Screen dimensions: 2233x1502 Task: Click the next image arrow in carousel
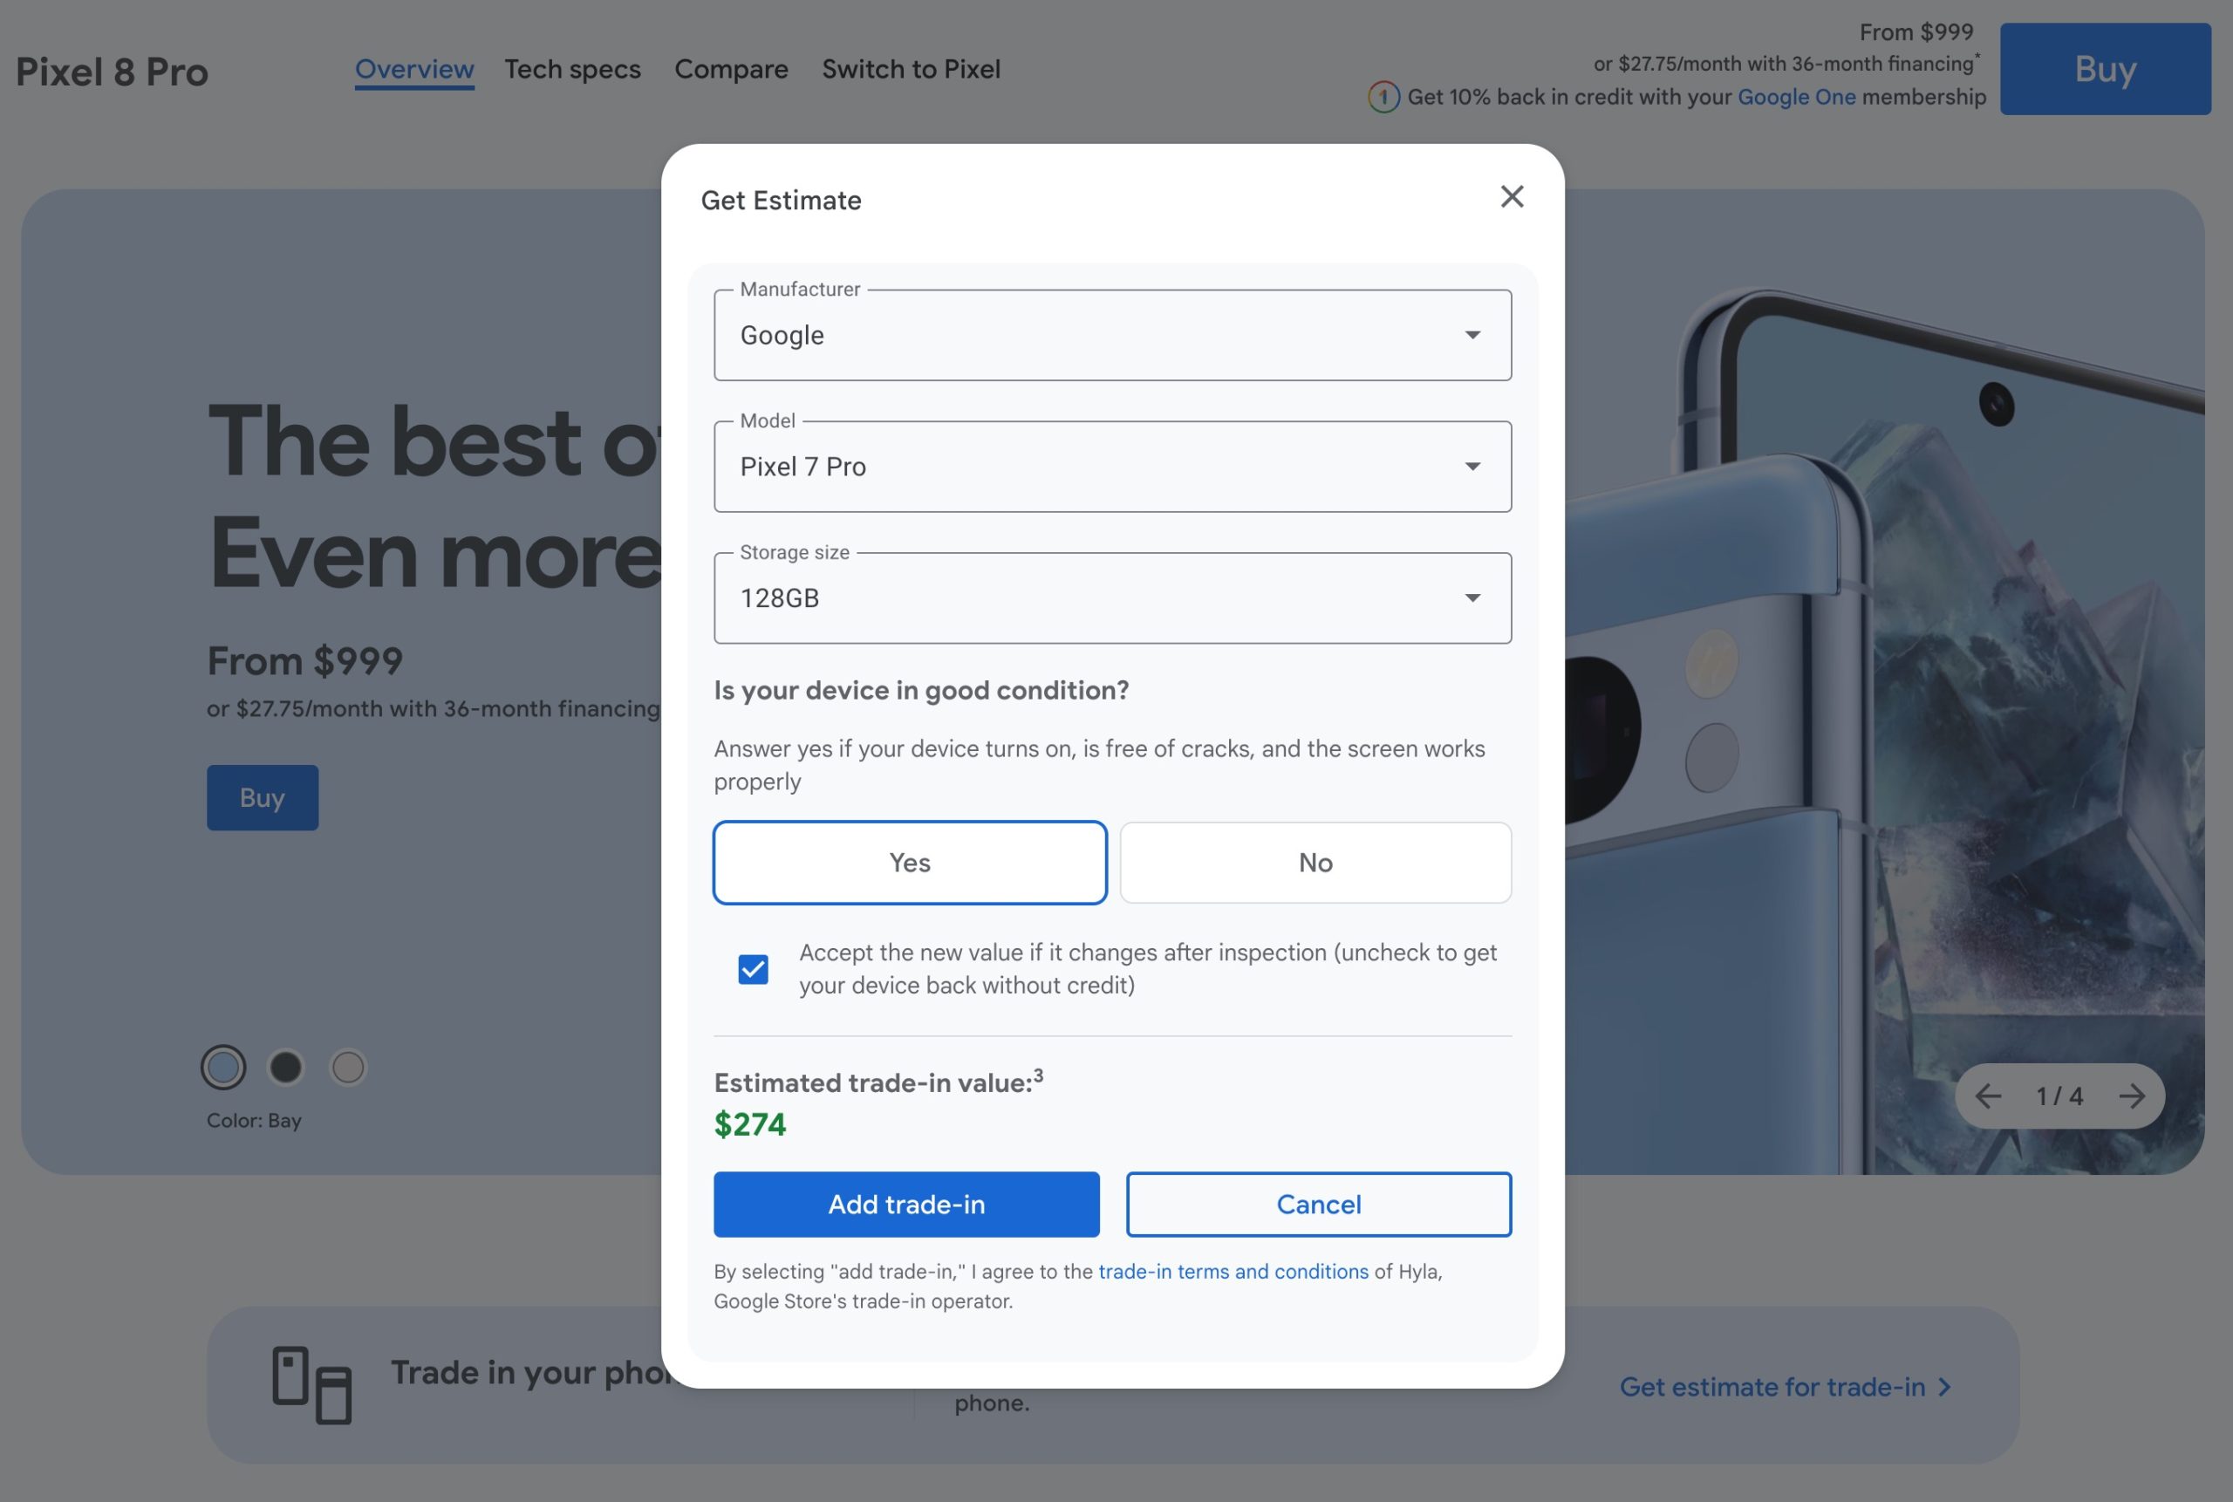point(2132,1096)
